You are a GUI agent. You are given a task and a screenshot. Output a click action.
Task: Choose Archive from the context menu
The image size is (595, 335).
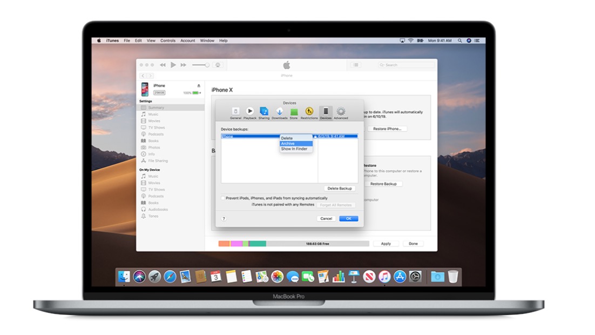[x=296, y=144]
